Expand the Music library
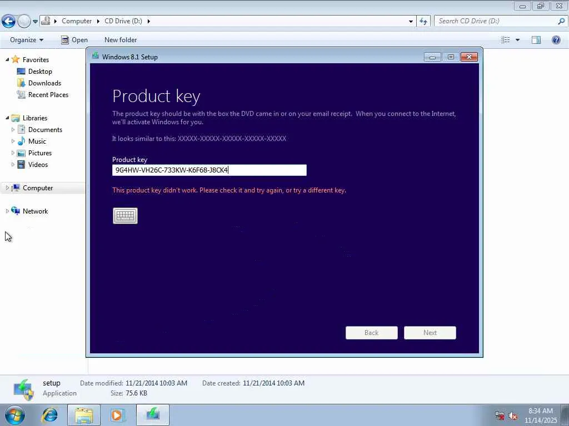The height and width of the screenshot is (426, 569). [13, 141]
